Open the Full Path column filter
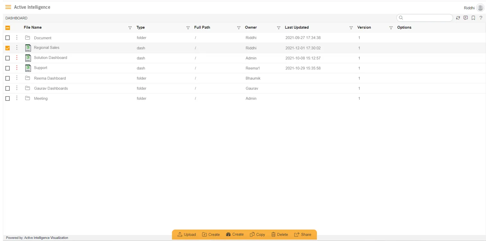Viewport: 486px width, 241px height. pos(239,28)
